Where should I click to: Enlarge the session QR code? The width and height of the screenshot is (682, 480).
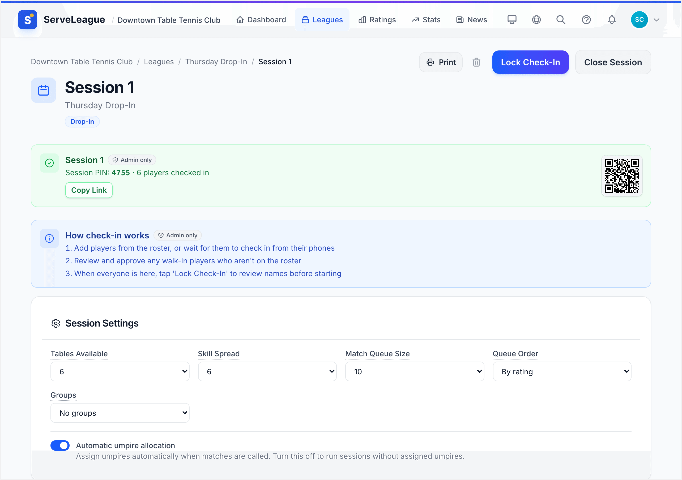click(x=622, y=176)
